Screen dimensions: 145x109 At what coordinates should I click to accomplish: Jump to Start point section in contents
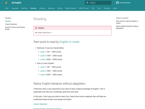point(127,22)
